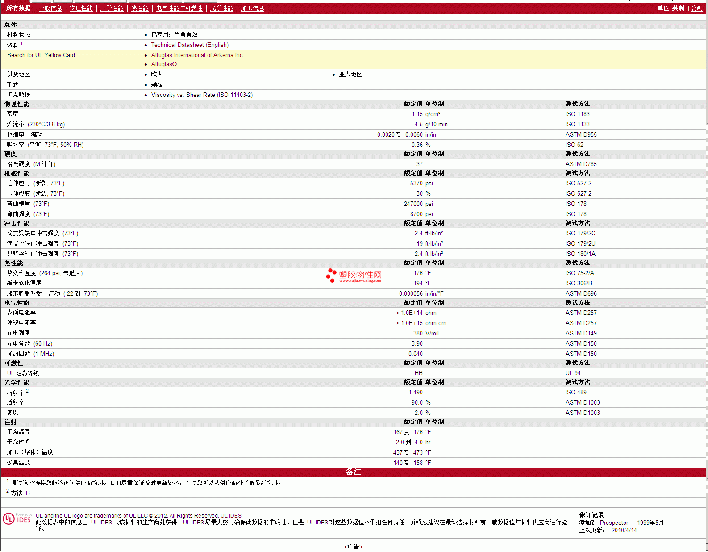Screen dimensions: 708x552
Task: Select the 英制 unit option
Action: tap(678, 8)
